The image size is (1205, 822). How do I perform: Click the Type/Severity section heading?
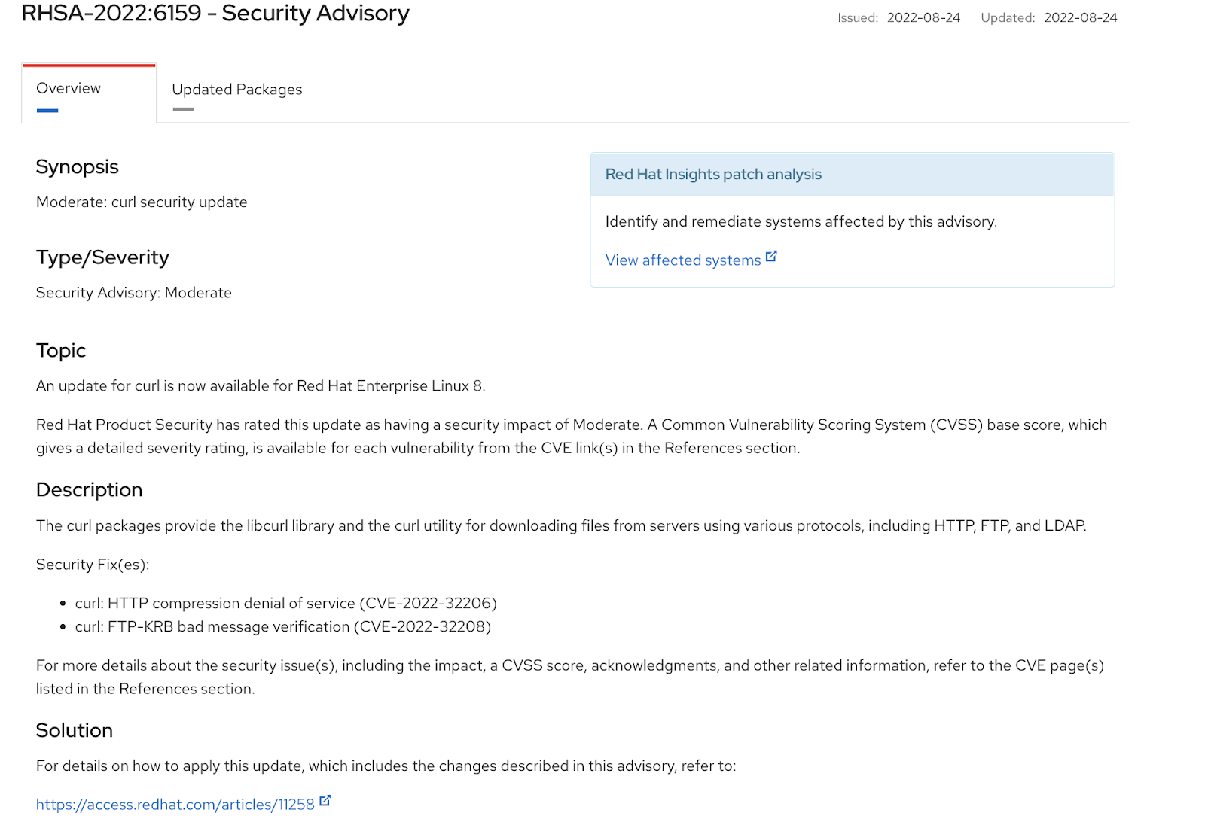pyautogui.click(x=102, y=257)
